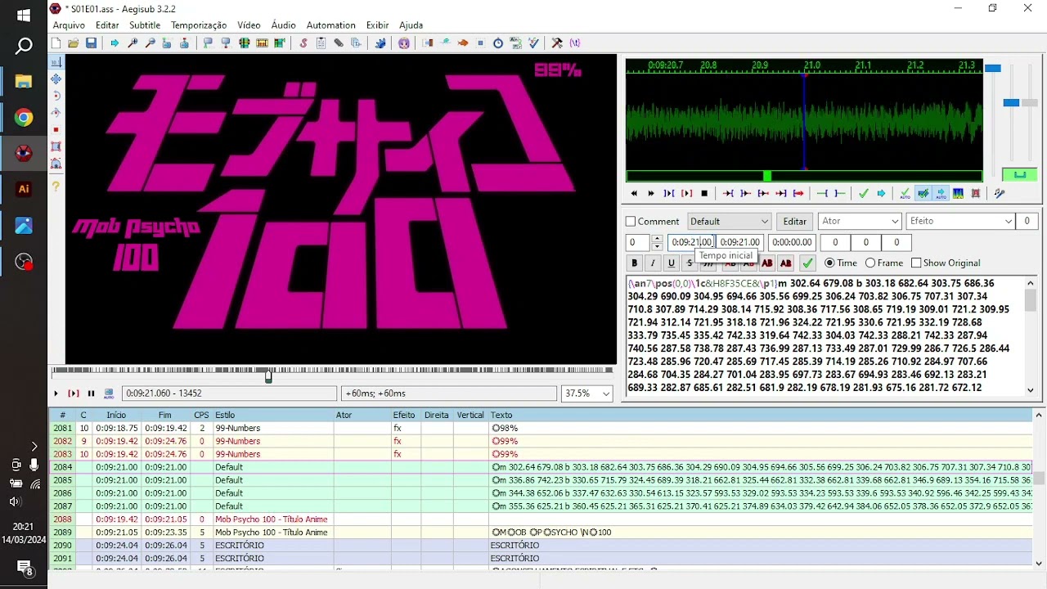Open the Exibir menu
1047x589 pixels.
377,25
